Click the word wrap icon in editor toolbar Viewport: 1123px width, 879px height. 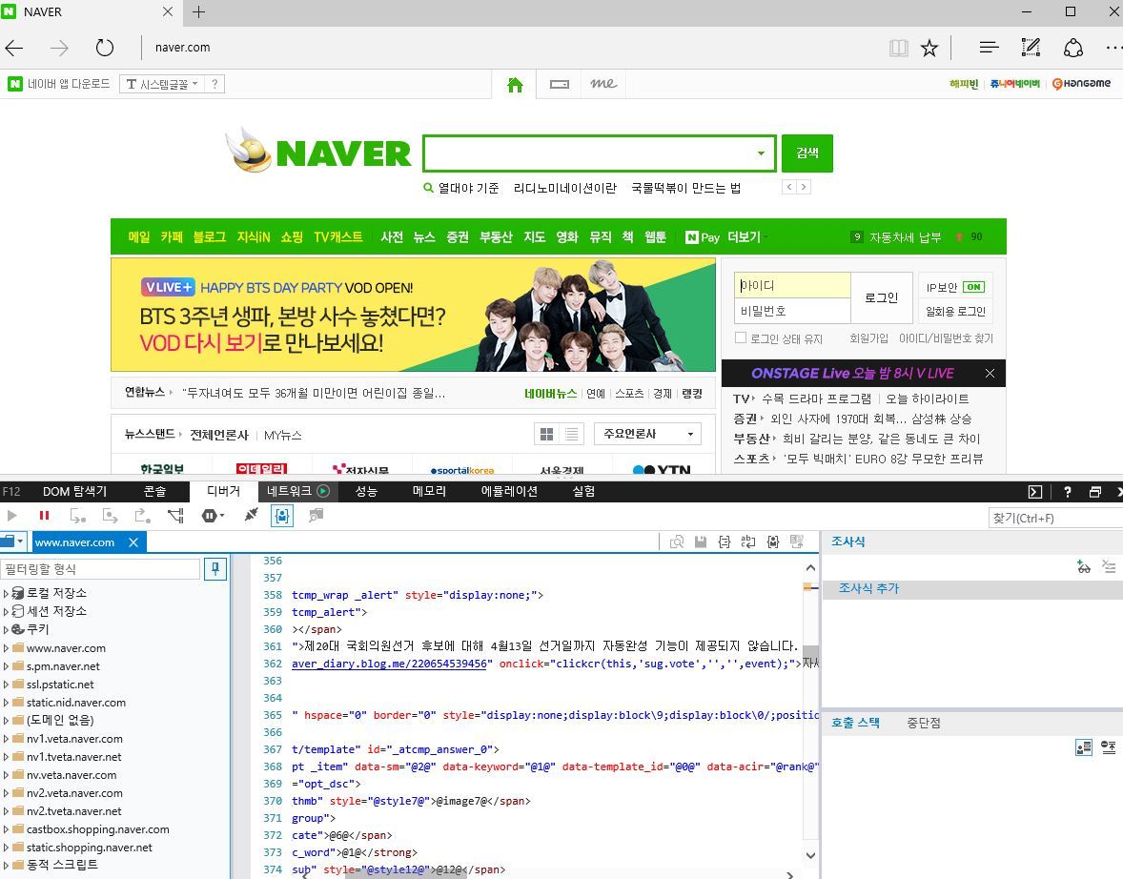click(748, 542)
